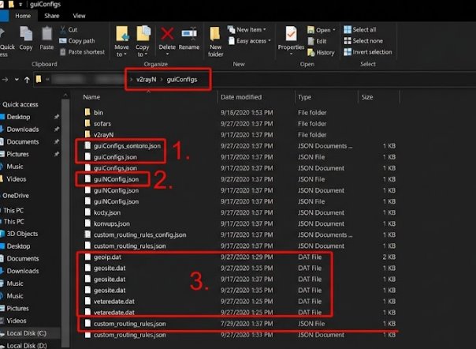Click the Paste clipboard icon
Screen dimensions: 476x349
[46, 33]
